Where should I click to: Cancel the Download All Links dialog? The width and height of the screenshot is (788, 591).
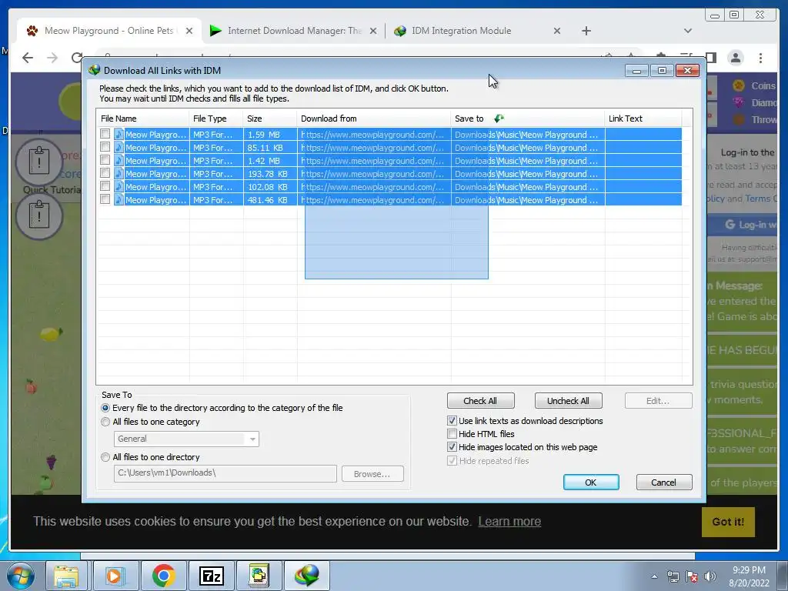(664, 482)
